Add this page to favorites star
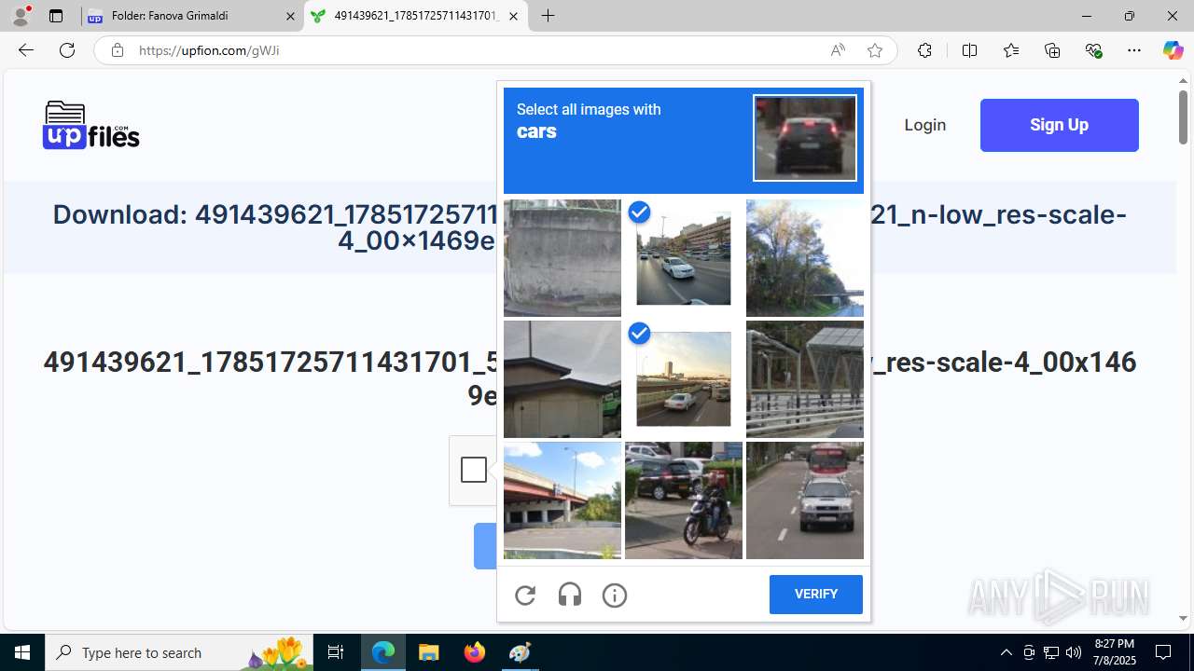Viewport: 1194px width, 671px height. tap(874, 50)
